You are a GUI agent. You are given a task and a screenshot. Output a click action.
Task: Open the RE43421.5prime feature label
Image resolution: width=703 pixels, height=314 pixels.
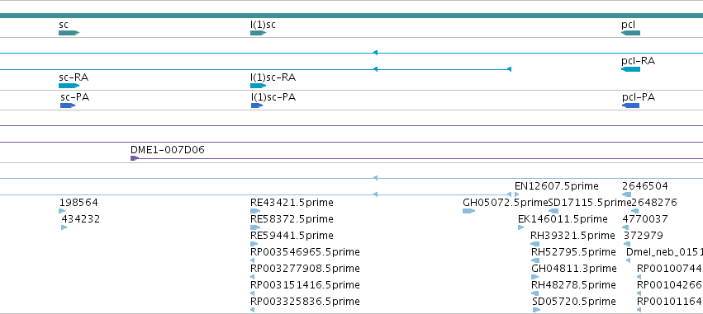point(292,203)
